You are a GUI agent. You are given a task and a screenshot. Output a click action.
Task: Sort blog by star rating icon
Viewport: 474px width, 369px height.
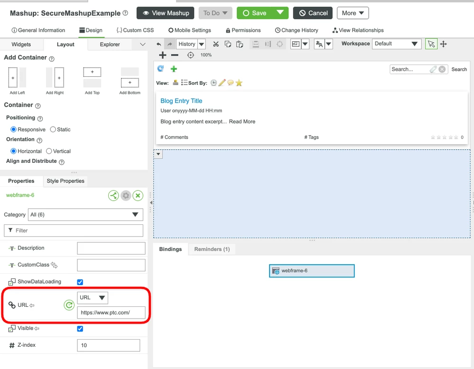click(x=239, y=83)
